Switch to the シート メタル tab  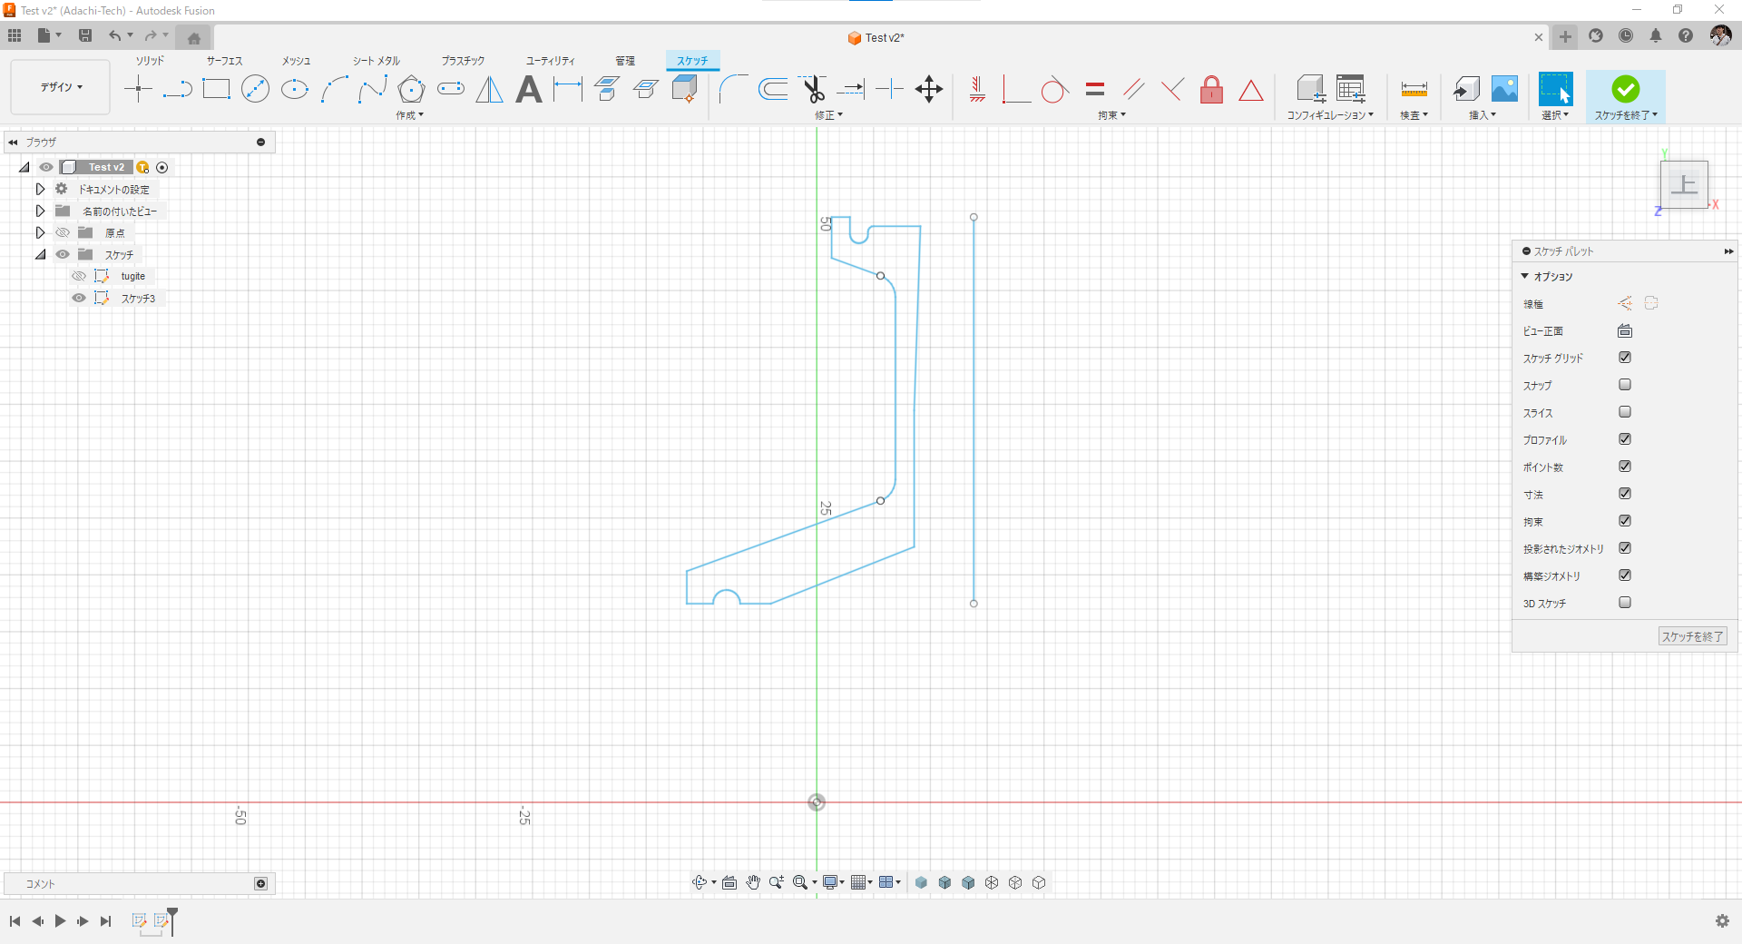377,61
